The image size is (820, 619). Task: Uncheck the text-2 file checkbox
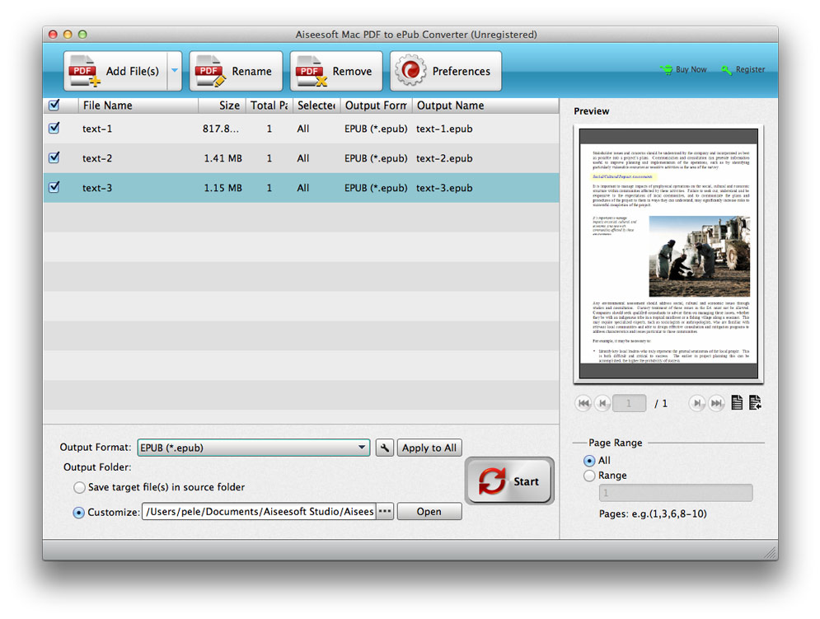(x=54, y=157)
